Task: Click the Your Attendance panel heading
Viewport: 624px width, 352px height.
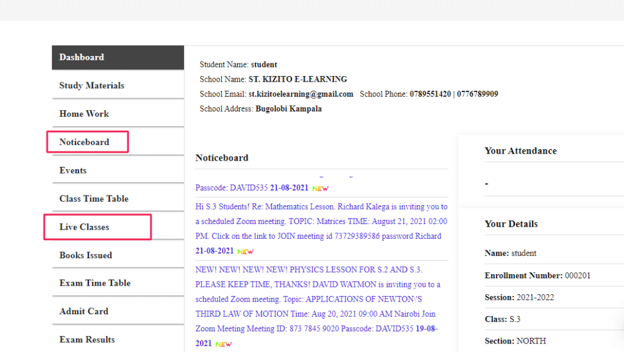Action: coord(520,151)
